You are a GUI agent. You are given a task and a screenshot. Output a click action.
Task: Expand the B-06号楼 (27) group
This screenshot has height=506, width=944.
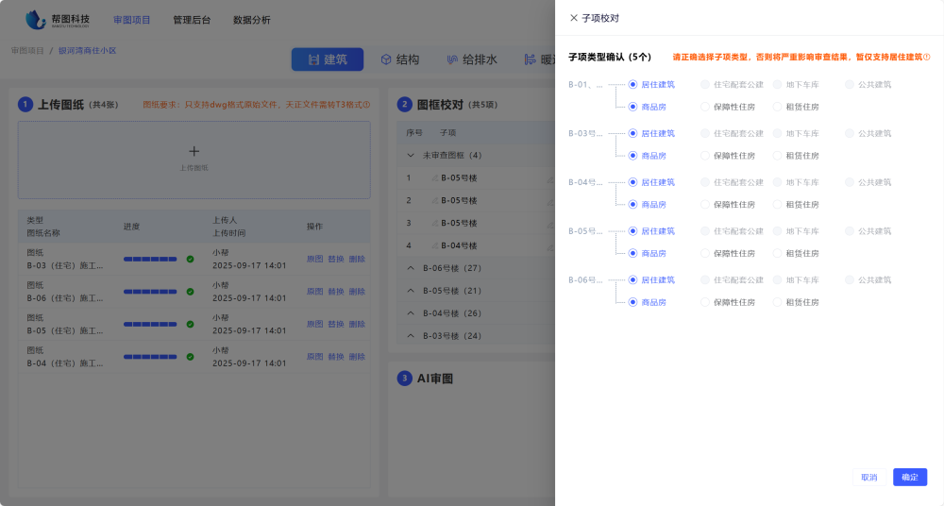(411, 268)
